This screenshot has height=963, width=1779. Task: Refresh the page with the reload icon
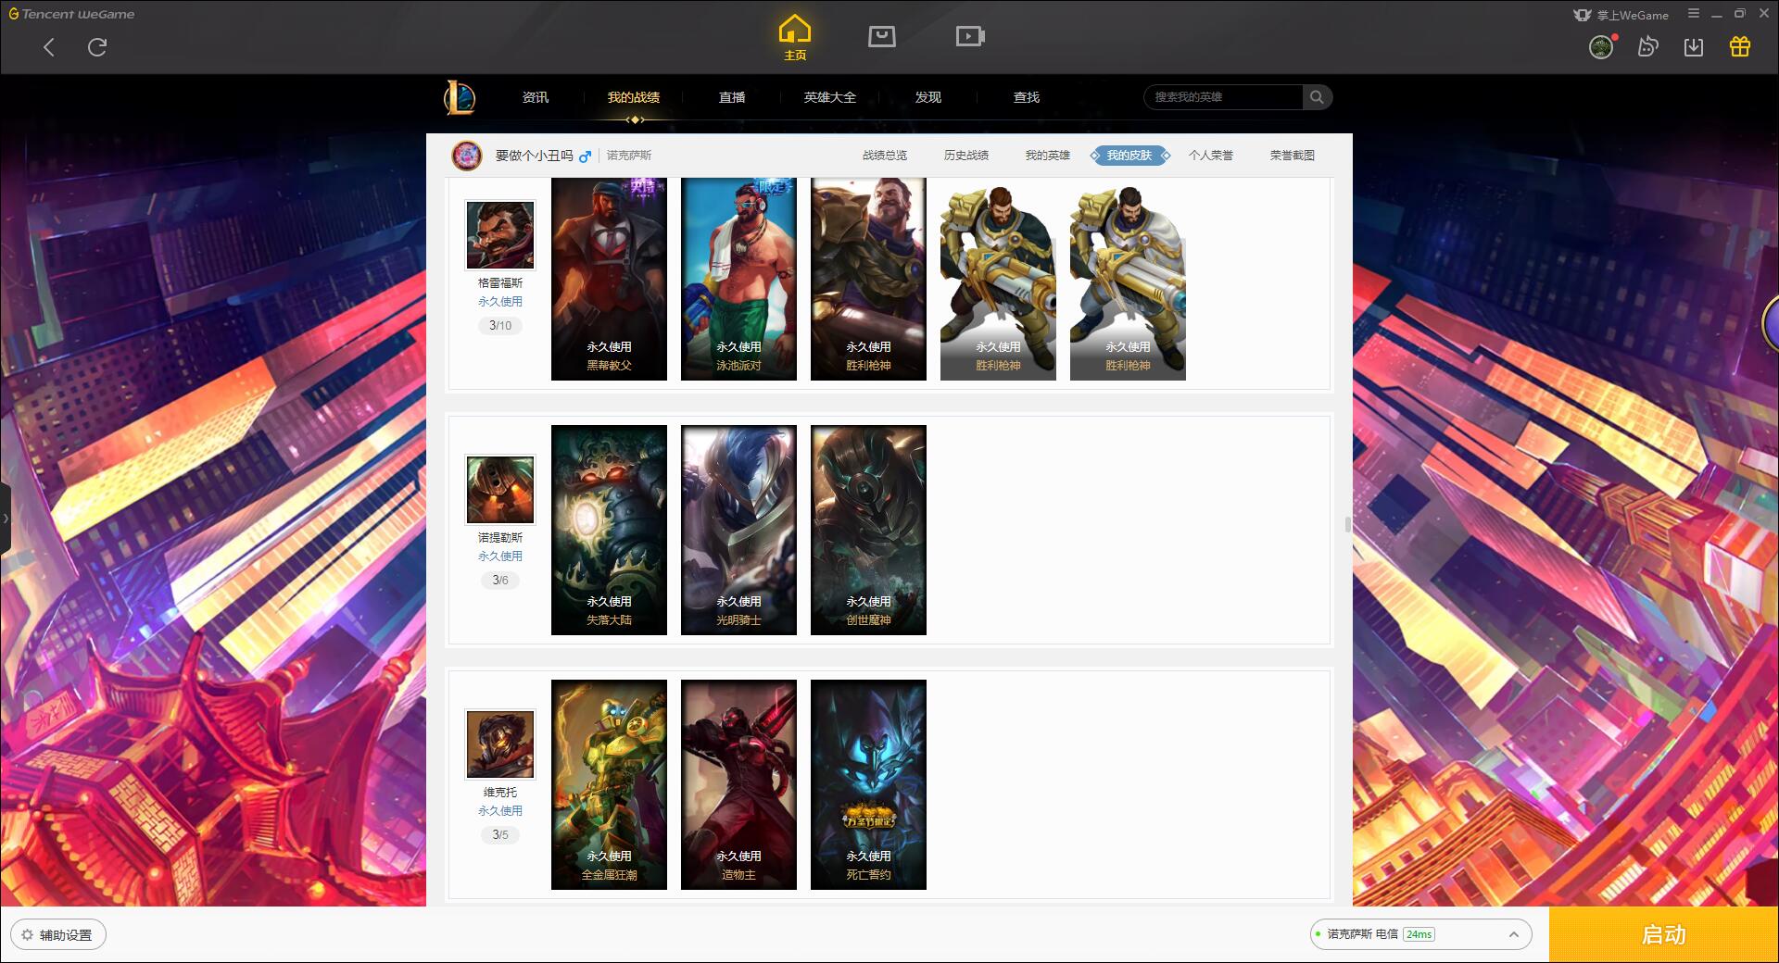(x=97, y=47)
